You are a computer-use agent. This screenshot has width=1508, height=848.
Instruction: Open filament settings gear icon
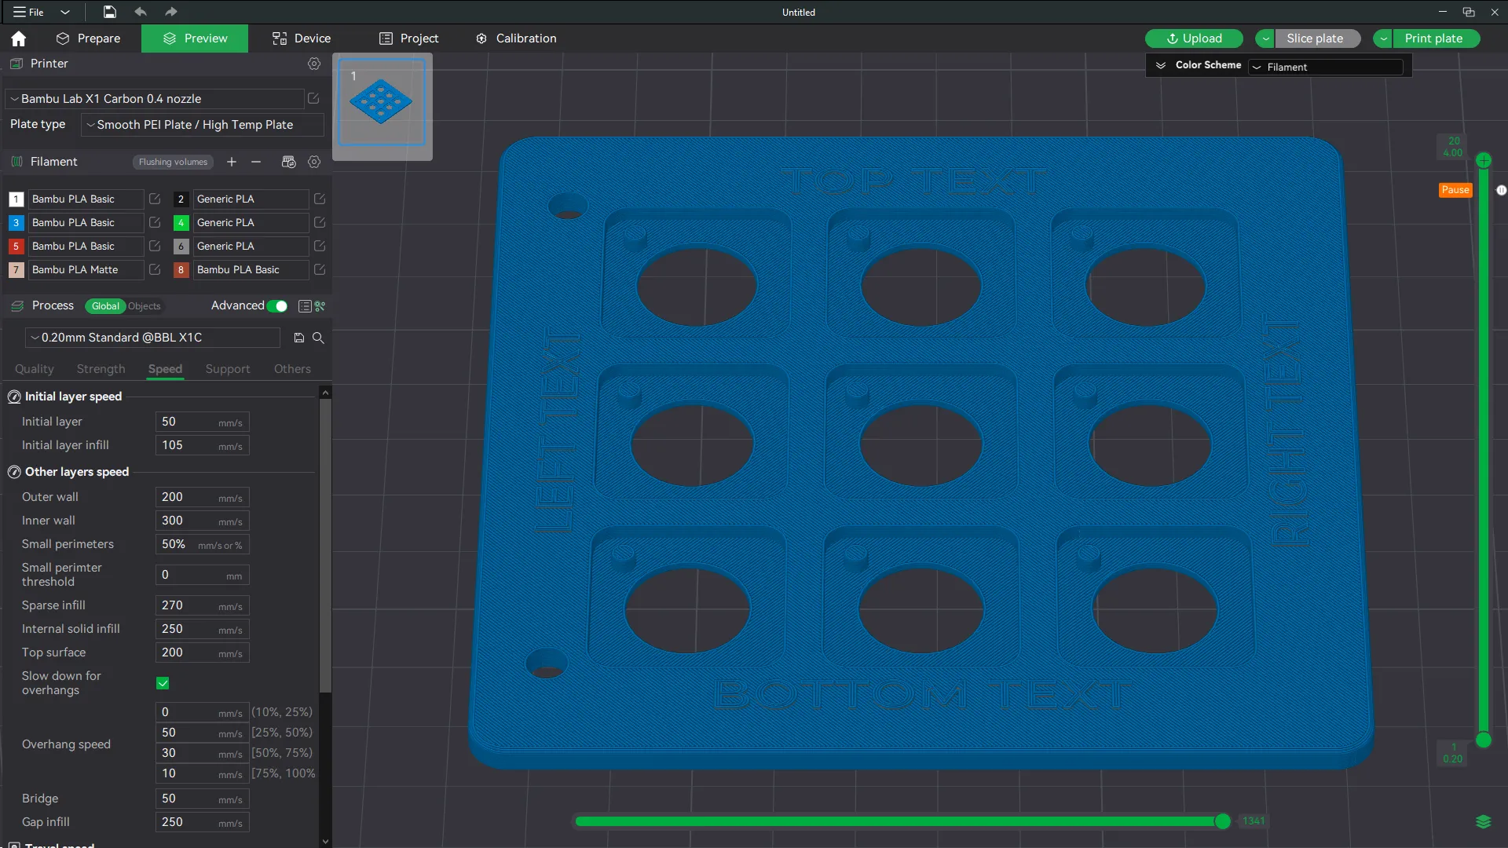pos(314,162)
